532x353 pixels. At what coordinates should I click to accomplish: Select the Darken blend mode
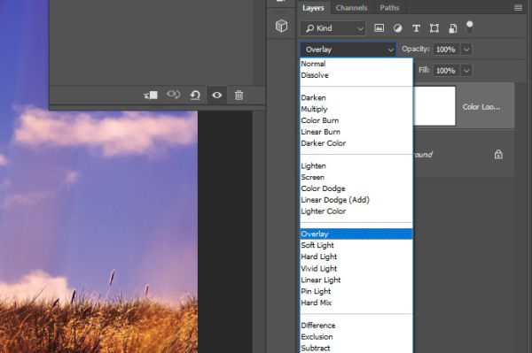point(356,98)
